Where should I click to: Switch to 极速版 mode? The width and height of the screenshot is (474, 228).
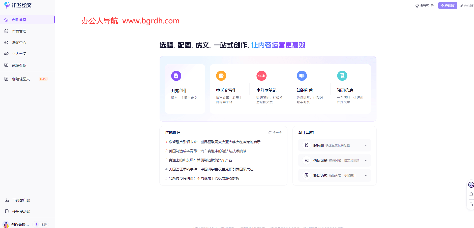click(448, 5)
